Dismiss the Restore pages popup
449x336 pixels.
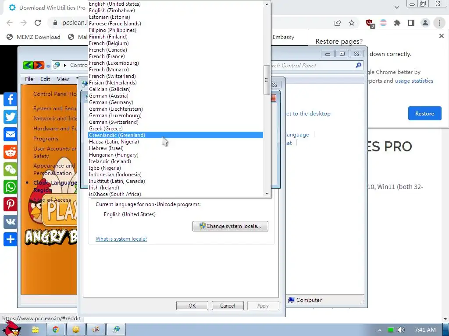(x=441, y=36)
